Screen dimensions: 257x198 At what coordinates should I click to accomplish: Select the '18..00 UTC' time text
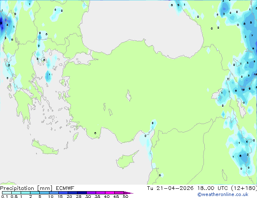(212, 188)
